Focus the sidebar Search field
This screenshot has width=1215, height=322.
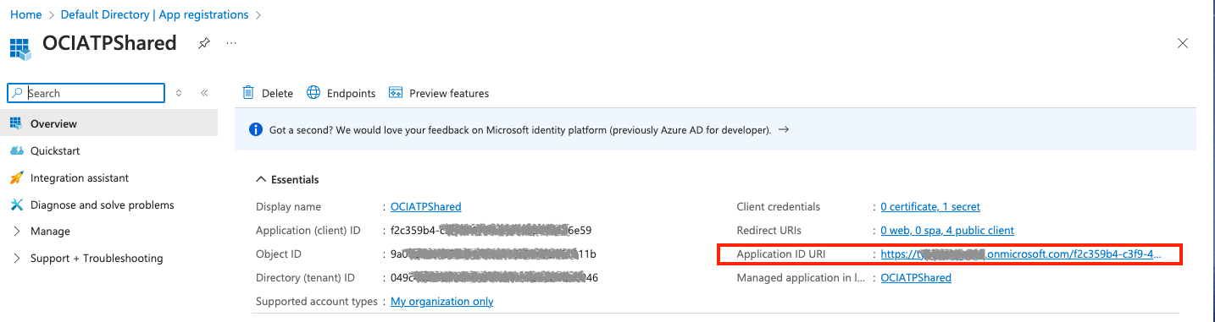(86, 93)
